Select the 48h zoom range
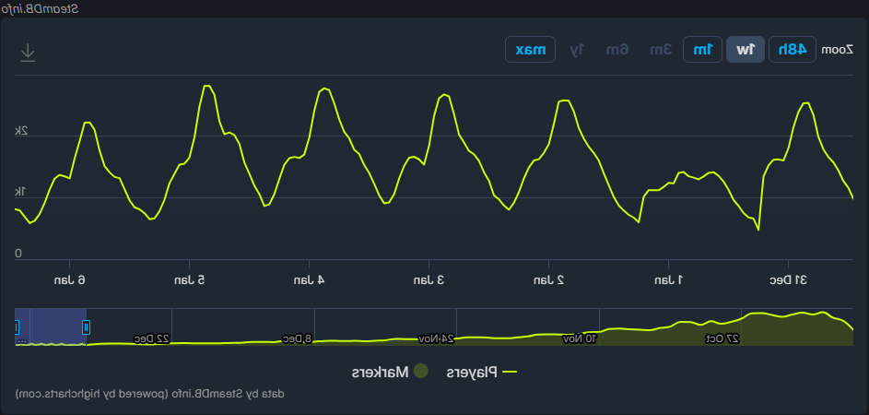Viewport: 869px width, 415px height. click(793, 50)
